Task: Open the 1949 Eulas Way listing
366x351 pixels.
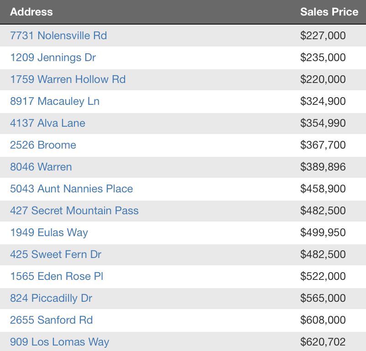Action: click(x=49, y=233)
